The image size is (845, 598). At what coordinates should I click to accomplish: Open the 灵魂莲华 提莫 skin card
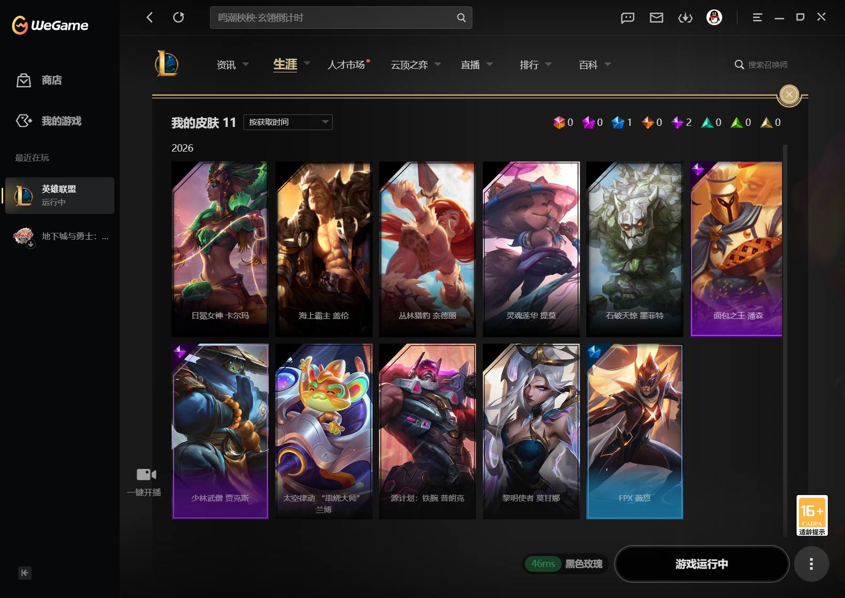pos(531,249)
